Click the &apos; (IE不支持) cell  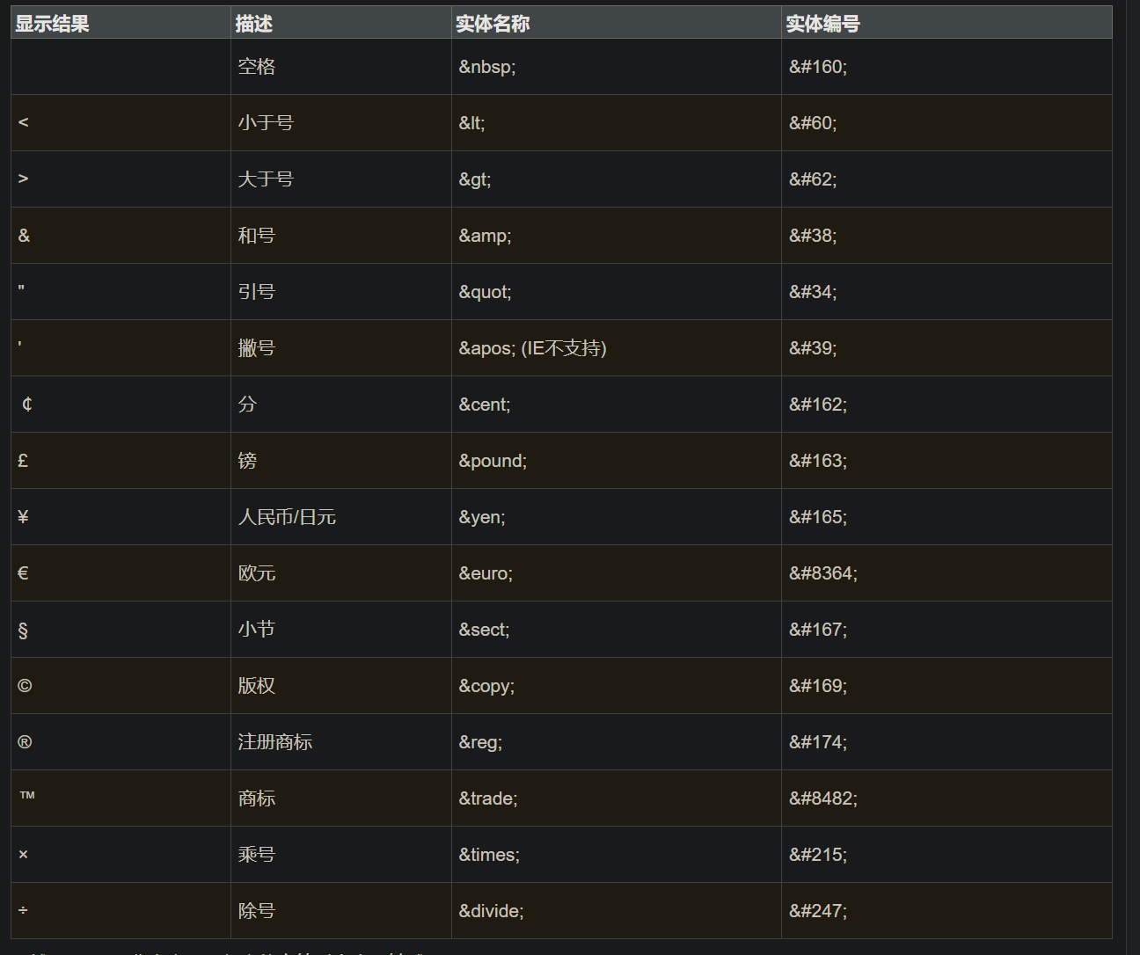(x=532, y=348)
